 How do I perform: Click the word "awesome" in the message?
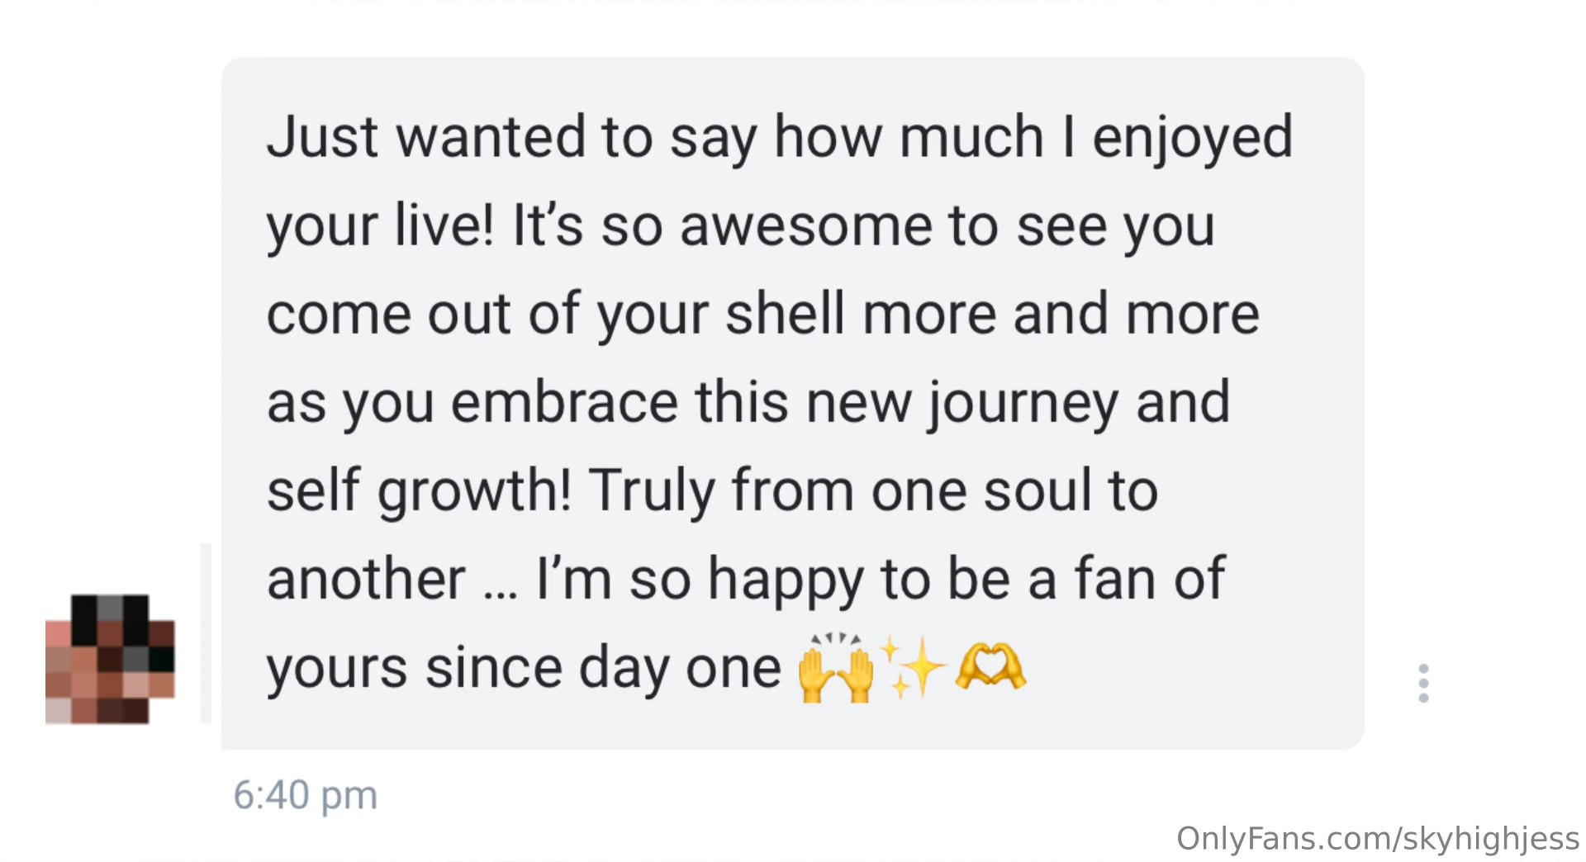[x=806, y=226]
